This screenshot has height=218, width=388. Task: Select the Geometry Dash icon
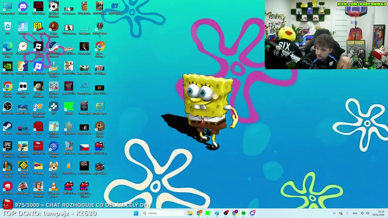23,169
